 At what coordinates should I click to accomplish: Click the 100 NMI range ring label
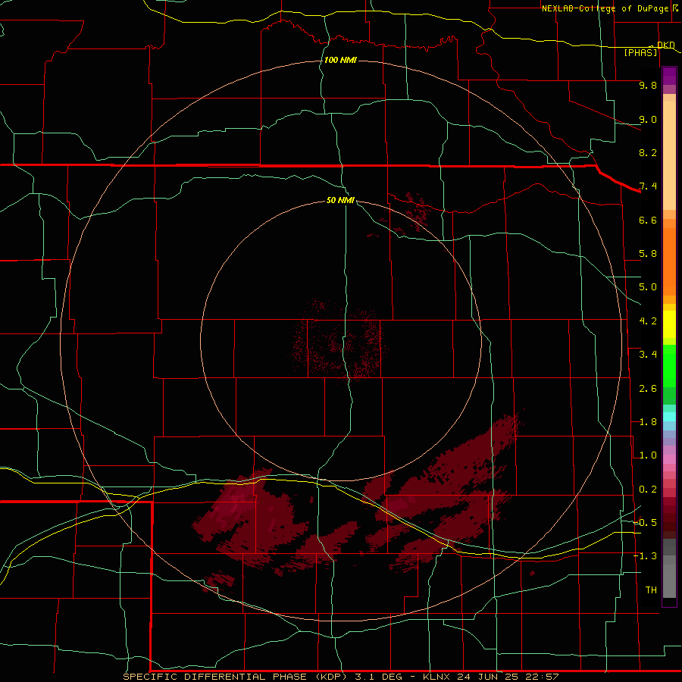pyautogui.click(x=340, y=60)
